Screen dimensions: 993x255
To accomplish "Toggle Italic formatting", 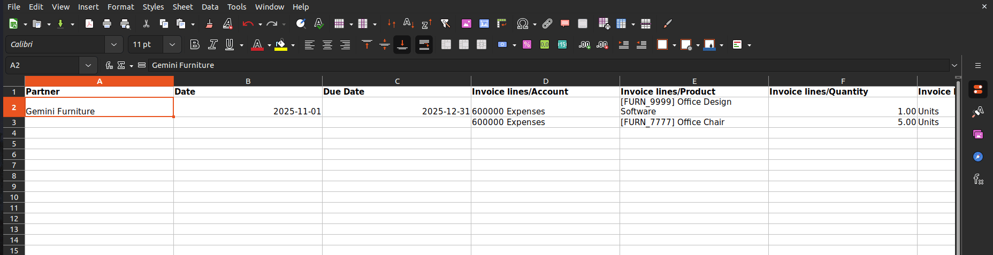I will point(212,44).
